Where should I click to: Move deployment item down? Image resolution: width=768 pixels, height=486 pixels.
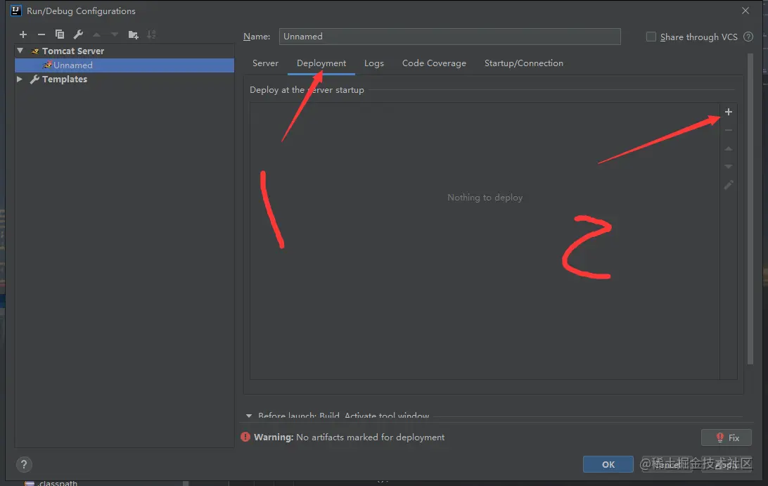[729, 167]
